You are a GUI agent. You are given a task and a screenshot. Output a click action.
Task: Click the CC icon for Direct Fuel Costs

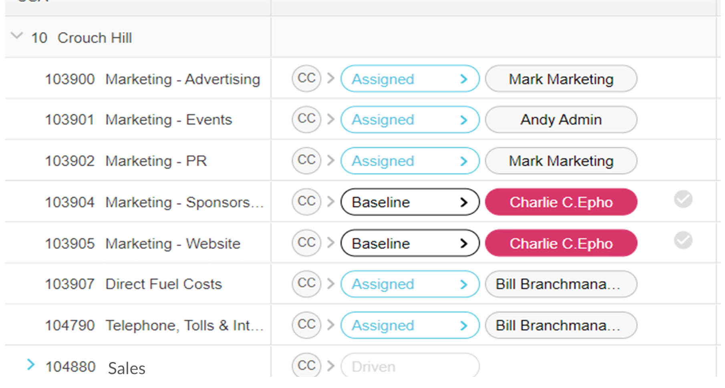[306, 284]
